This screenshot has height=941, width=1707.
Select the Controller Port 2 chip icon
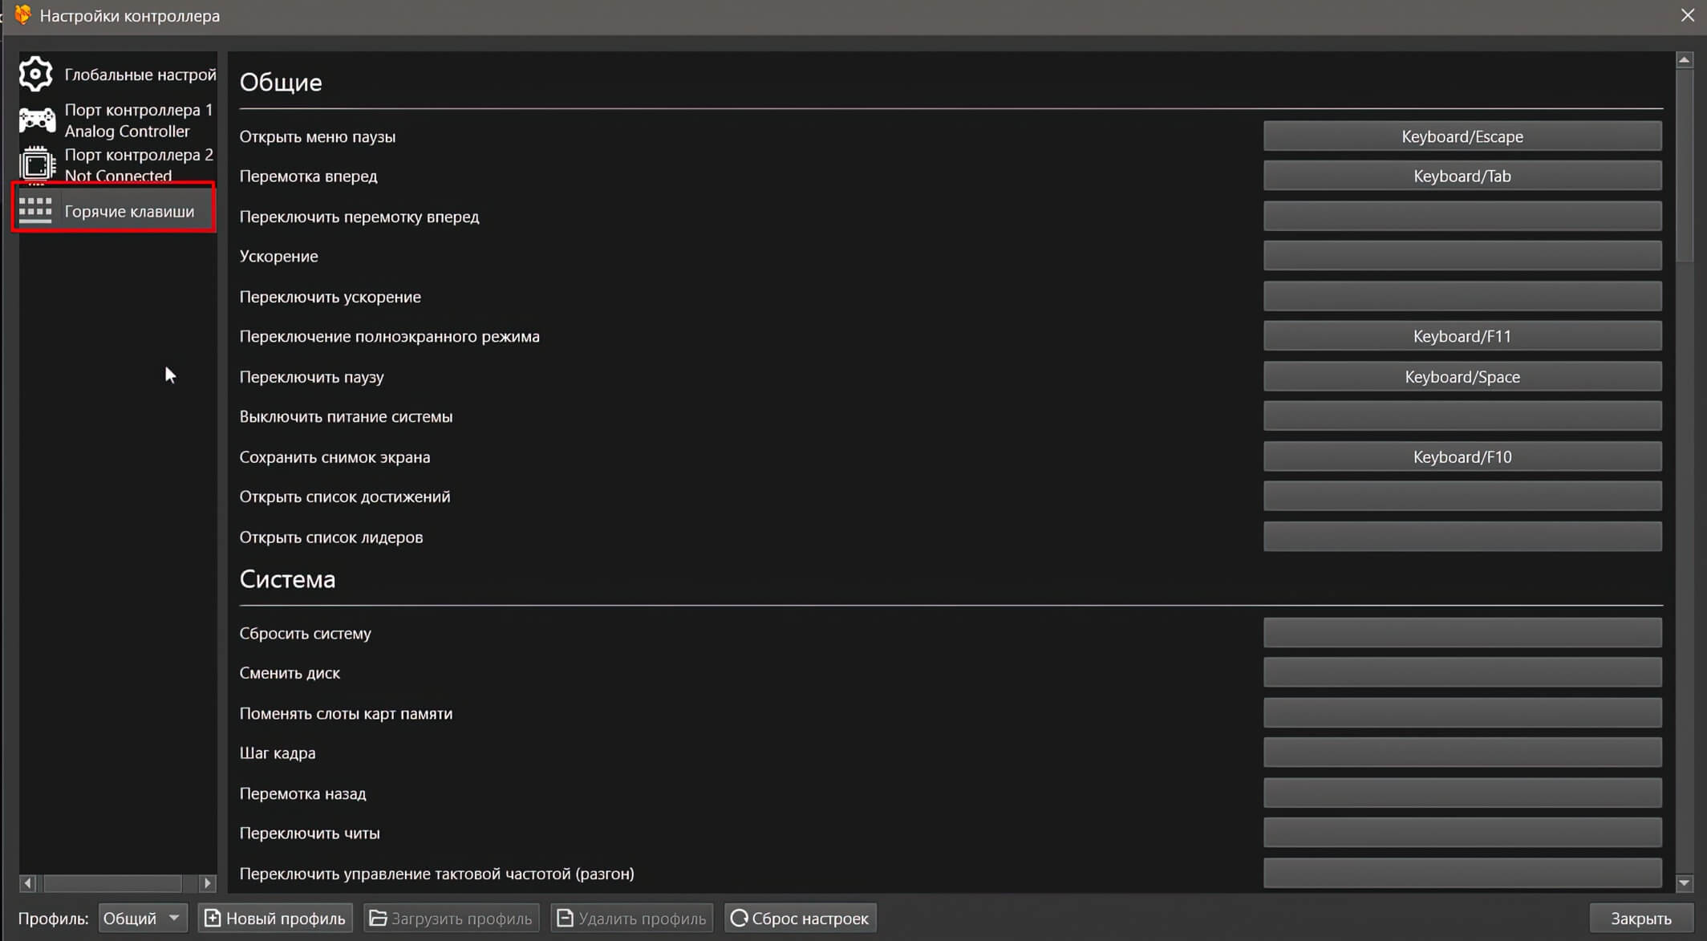tap(36, 164)
